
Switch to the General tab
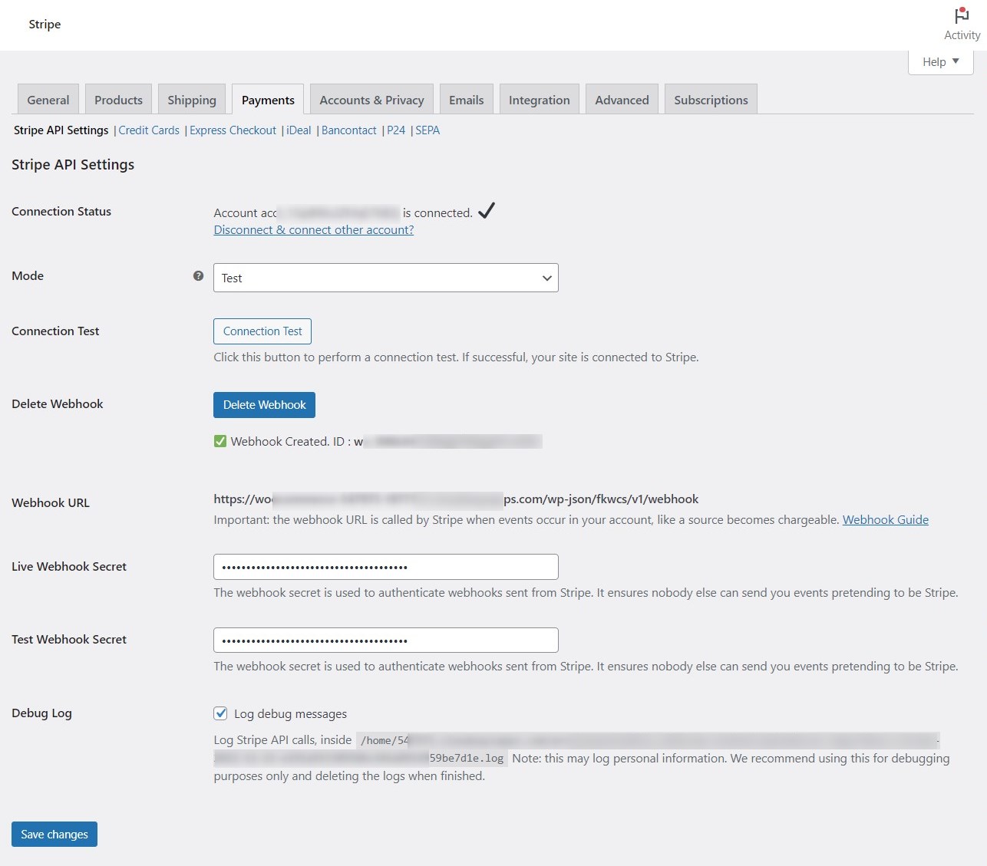click(x=48, y=100)
